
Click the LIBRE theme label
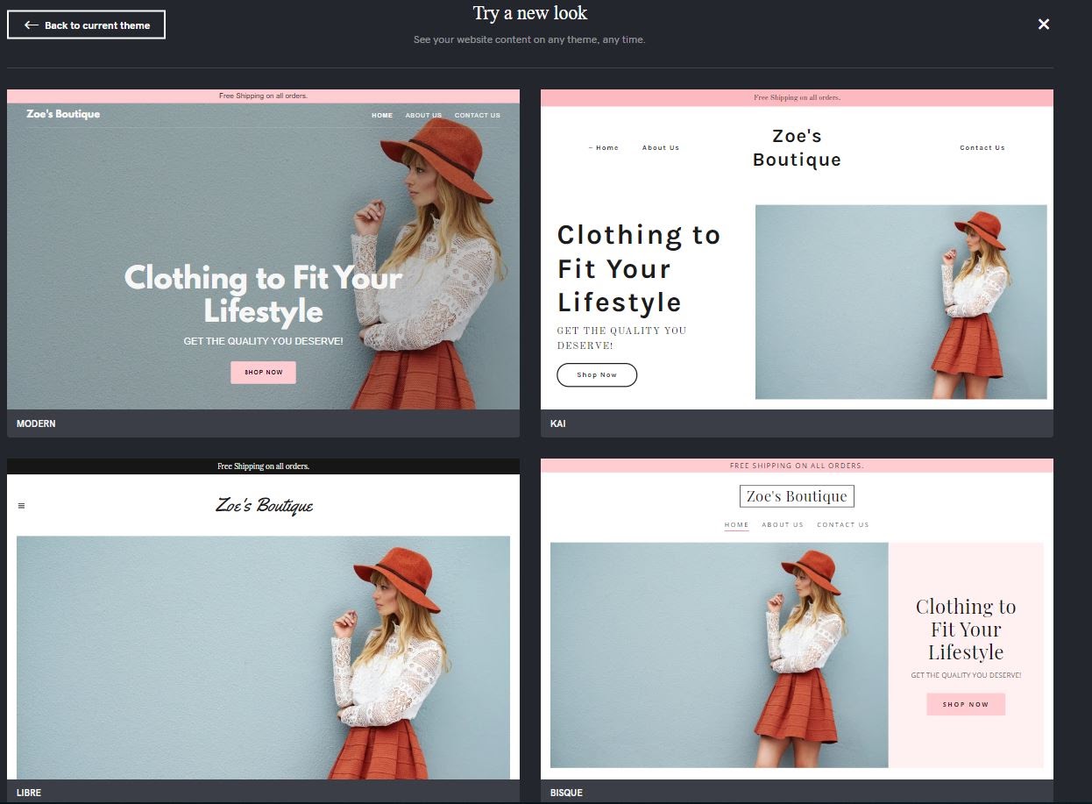(29, 793)
